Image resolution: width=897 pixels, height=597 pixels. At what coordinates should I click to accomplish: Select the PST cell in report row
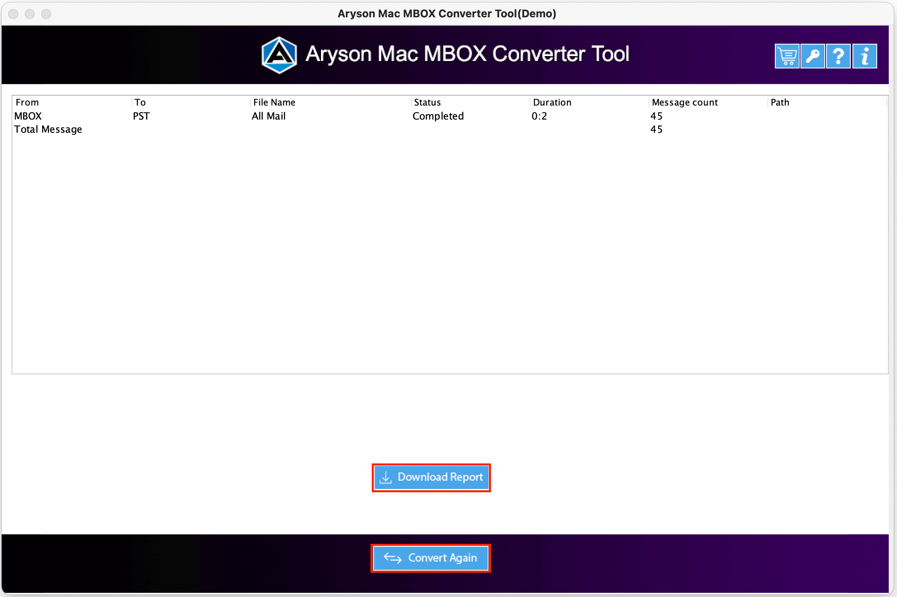click(x=141, y=116)
